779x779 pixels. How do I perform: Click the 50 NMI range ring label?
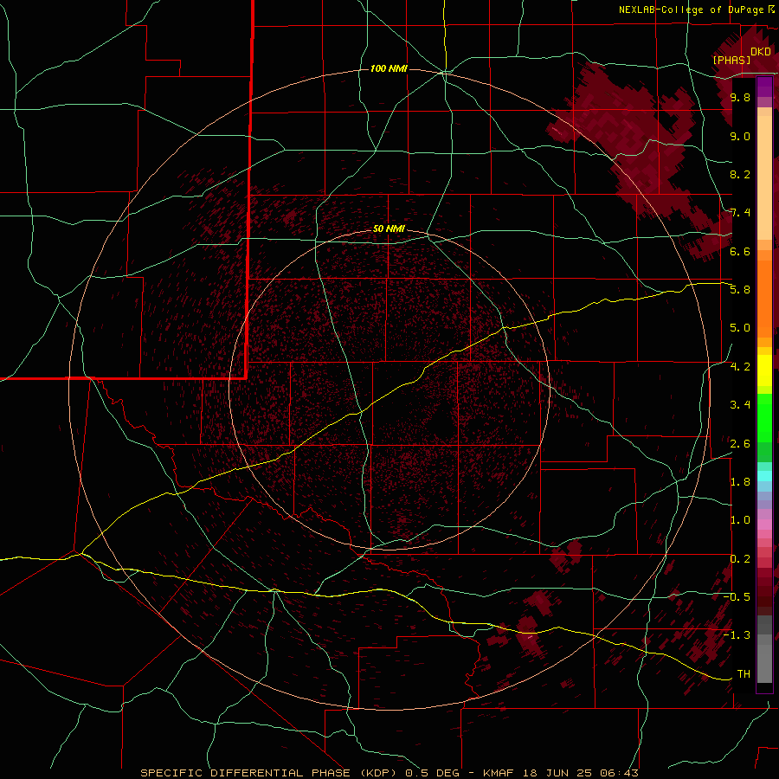[389, 229]
